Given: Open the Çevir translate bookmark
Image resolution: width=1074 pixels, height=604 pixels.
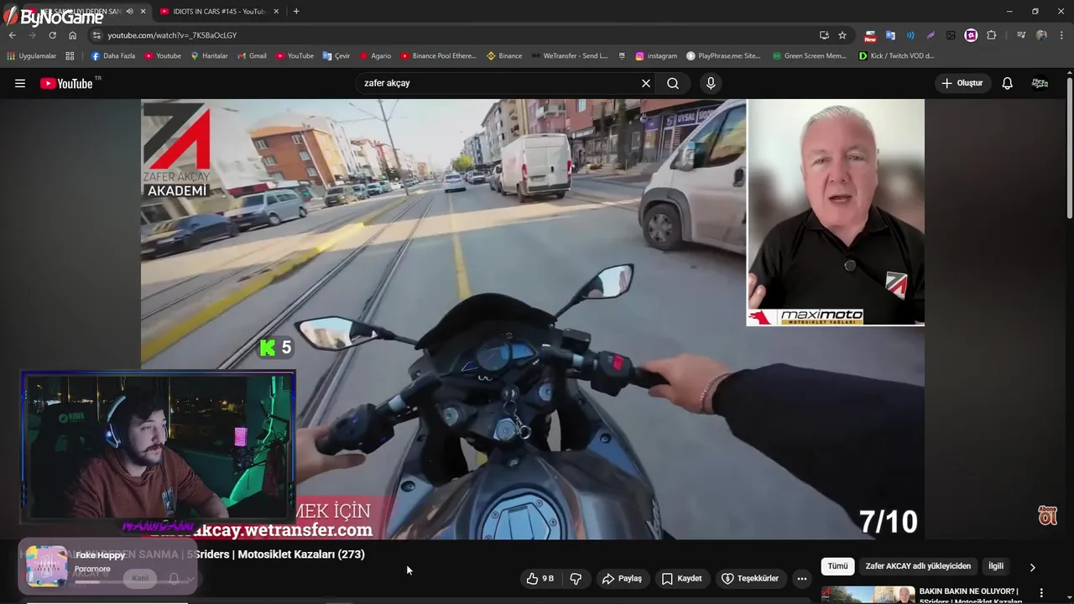Looking at the screenshot, I should [x=336, y=56].
